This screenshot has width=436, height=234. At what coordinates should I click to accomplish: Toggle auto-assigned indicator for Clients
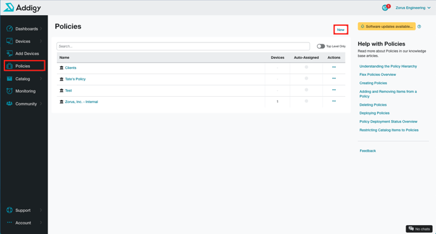(x=307, y=67)
